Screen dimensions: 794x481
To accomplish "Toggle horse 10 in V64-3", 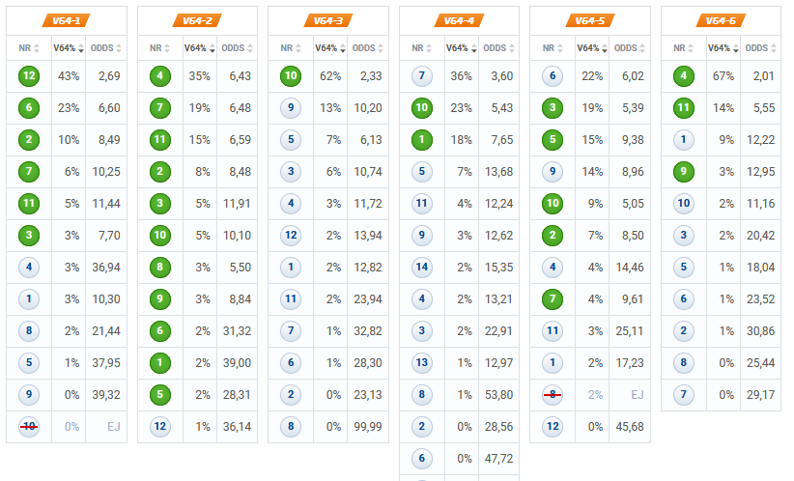I will tap(291, 76).
